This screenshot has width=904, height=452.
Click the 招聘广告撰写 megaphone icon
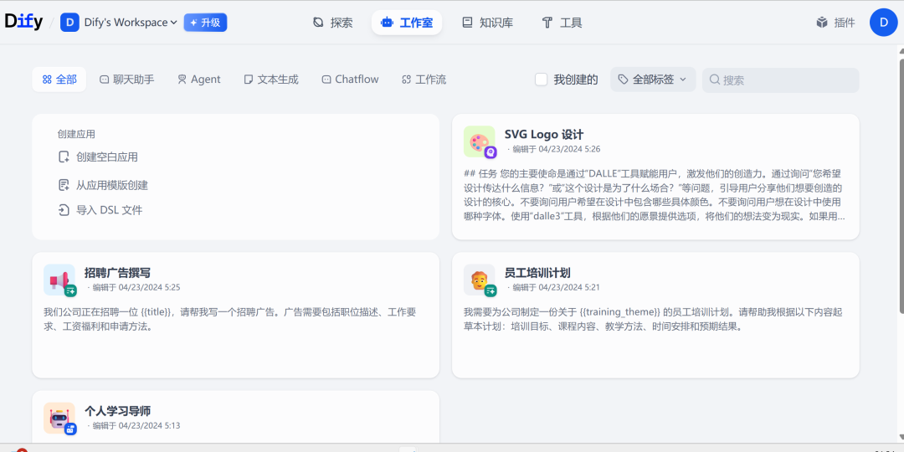pyautogui.click(x=59, y=280)
